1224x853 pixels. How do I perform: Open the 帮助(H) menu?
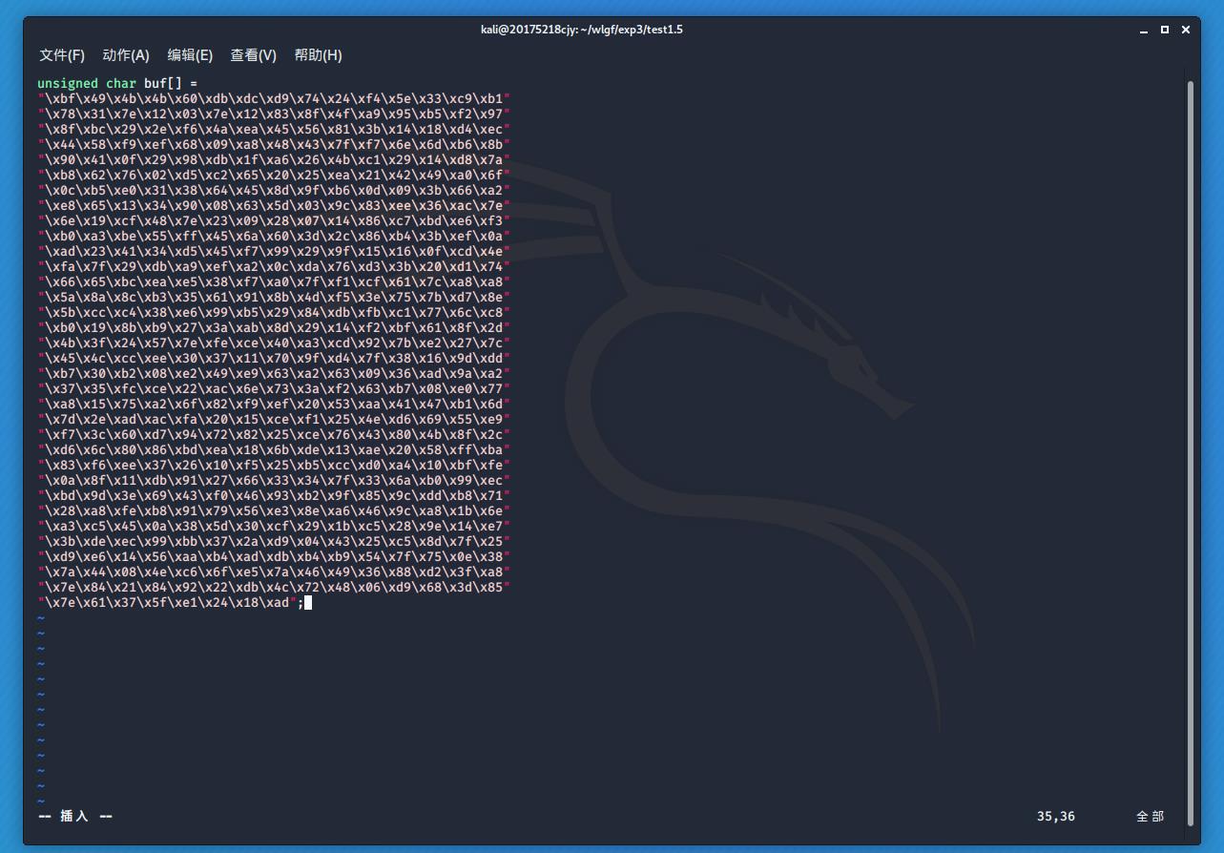point(318,55)
